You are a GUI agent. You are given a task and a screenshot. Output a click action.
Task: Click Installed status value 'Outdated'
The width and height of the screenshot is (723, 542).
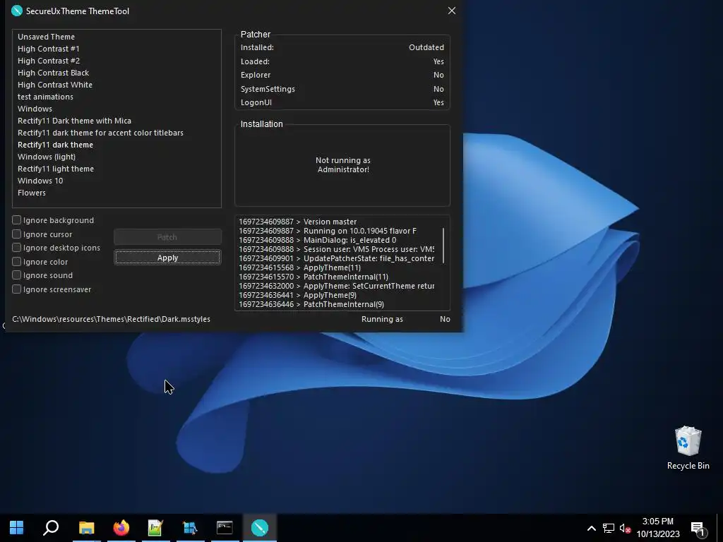click(x=426, y=47)
